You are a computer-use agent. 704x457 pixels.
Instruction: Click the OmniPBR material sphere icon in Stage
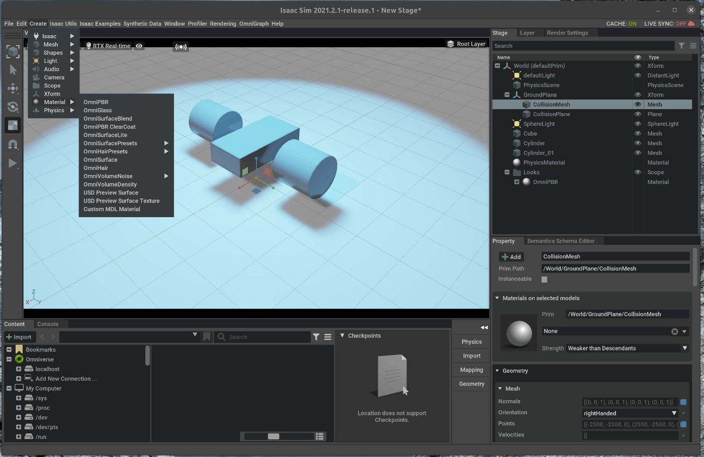point(526,182)
